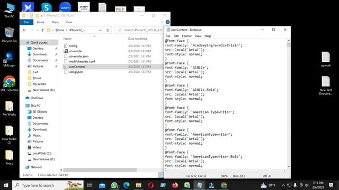This screenshot has width=339, height=190.
Task: Open Excel on taskbar
Action: (187, 185)
